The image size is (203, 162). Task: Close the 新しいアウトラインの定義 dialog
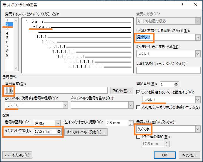196,5
